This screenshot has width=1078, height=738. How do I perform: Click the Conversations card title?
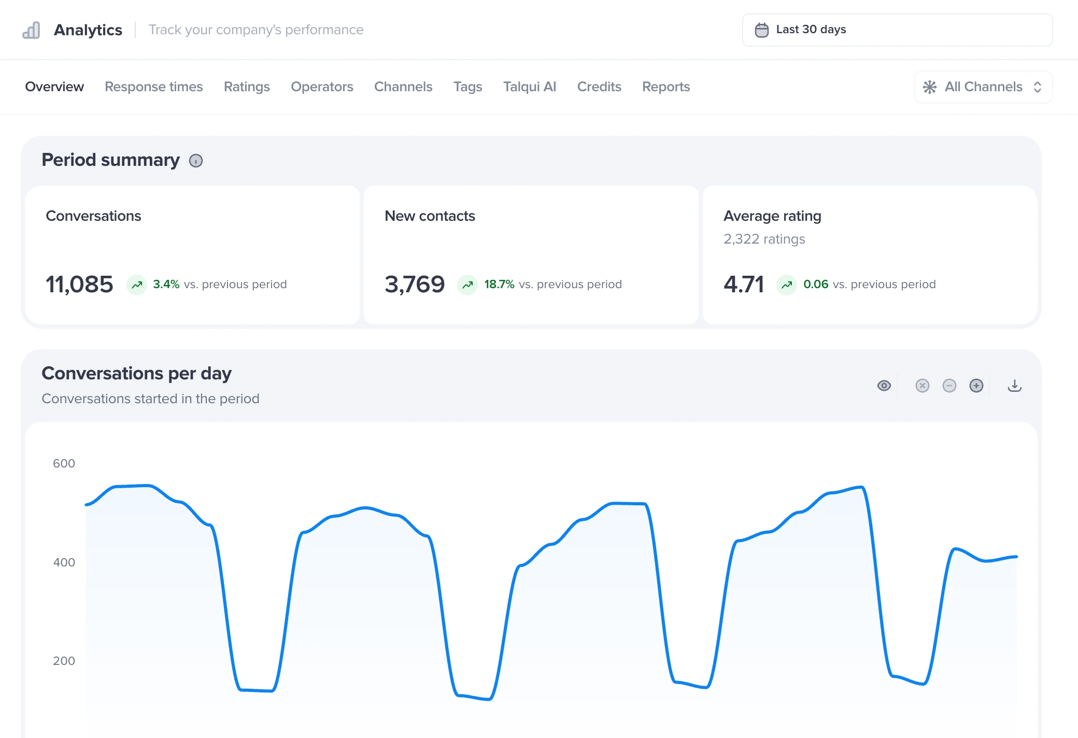click(93, 216)
